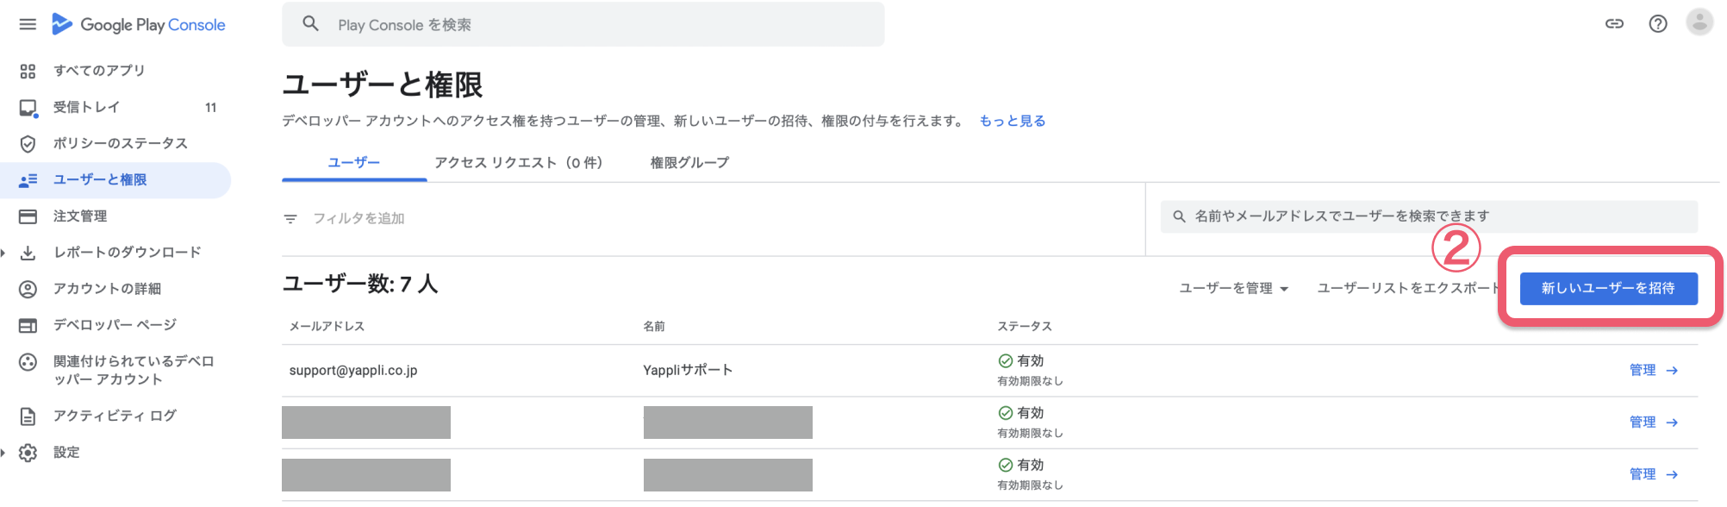Click the もっと見る link
This screenshot has height=507, width=1727.
tap(1013, 121)
